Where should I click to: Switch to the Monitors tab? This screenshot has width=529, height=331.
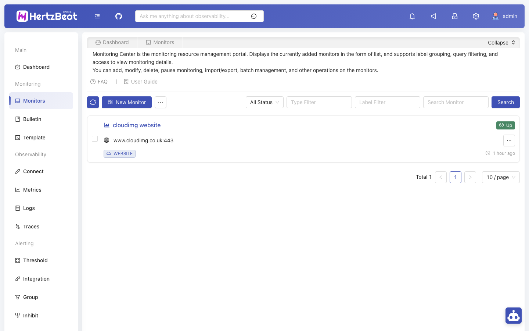tap(160, 42)
